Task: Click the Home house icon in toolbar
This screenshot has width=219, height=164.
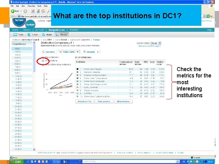Action: (x=43, y=11)
